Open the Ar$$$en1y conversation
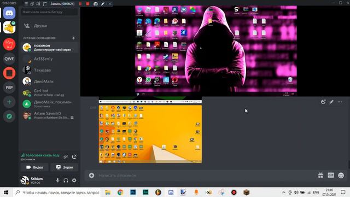Screen dimensions: 350x197 point(50,59)
